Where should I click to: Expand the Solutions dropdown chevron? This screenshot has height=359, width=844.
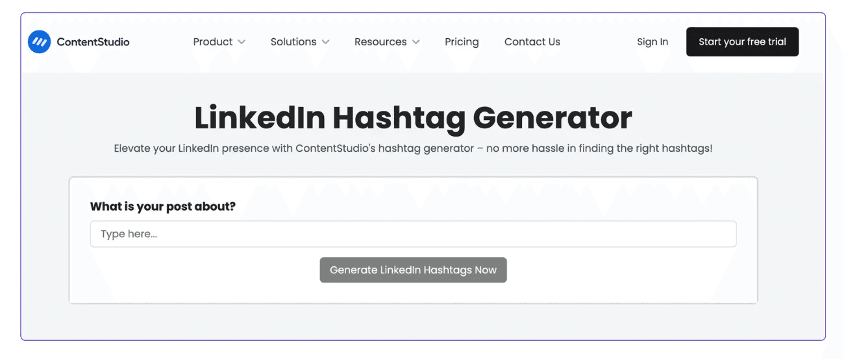click(325, 42)
